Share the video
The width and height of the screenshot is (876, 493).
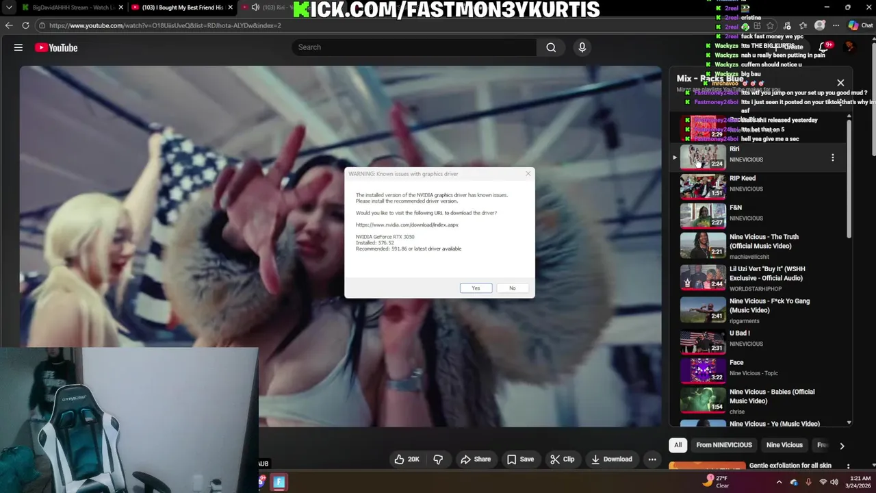tap(476, 459)
